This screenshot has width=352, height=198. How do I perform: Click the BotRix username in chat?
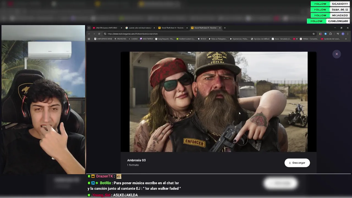105,183
